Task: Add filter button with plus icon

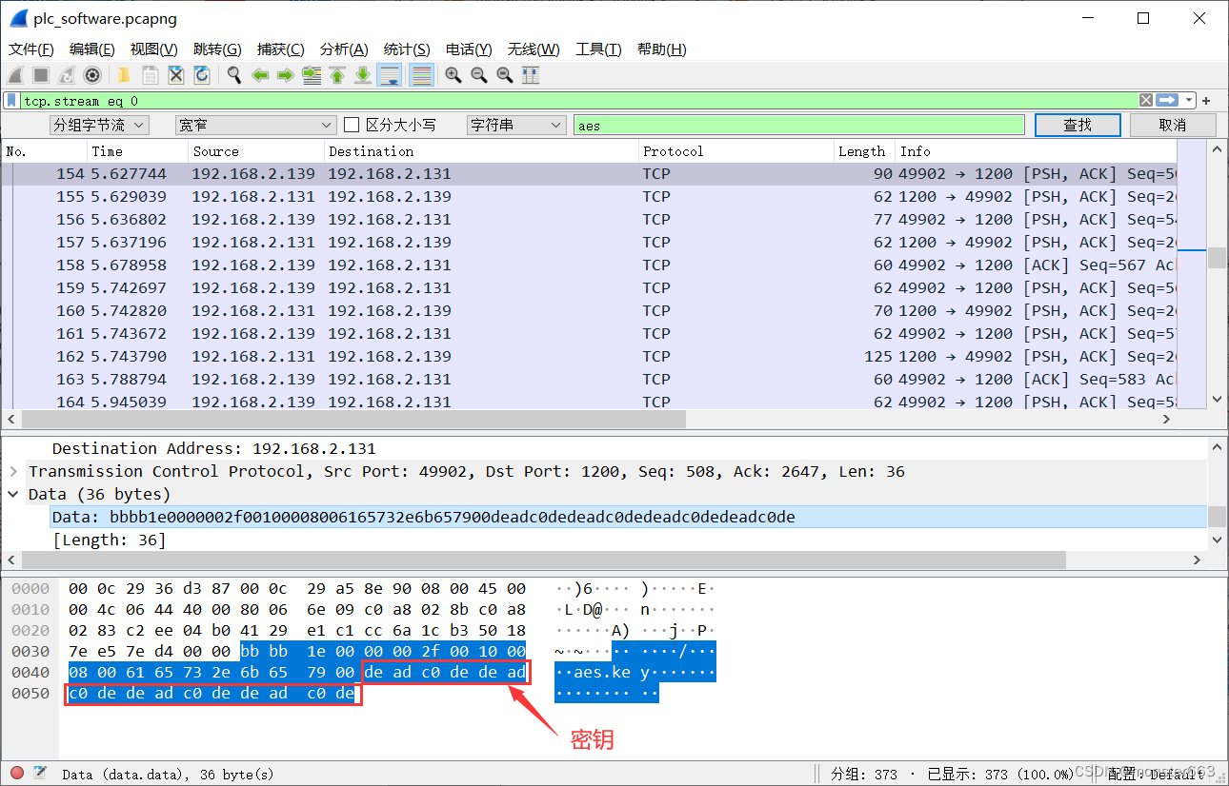Action: tap(1206, 100)
